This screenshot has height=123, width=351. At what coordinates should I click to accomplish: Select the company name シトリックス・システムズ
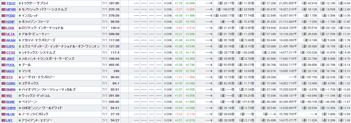tap(38, 52)
